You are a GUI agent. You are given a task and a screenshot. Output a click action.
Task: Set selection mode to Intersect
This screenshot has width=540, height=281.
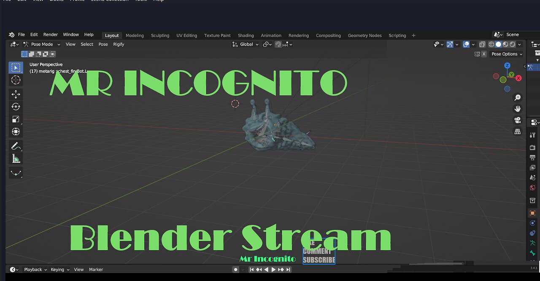(x=52, y=54)
